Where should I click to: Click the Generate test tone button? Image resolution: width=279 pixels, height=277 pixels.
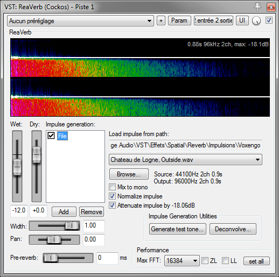[178, 229]
